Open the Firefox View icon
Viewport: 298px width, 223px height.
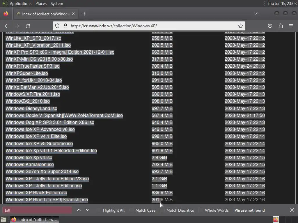click(x=6, y=14)
